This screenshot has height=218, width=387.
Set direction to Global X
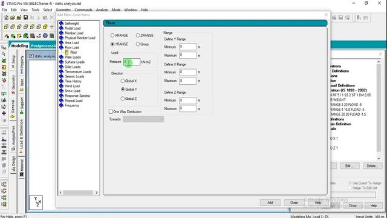pos(123,81)
